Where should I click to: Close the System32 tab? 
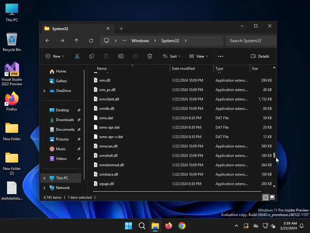108,29
